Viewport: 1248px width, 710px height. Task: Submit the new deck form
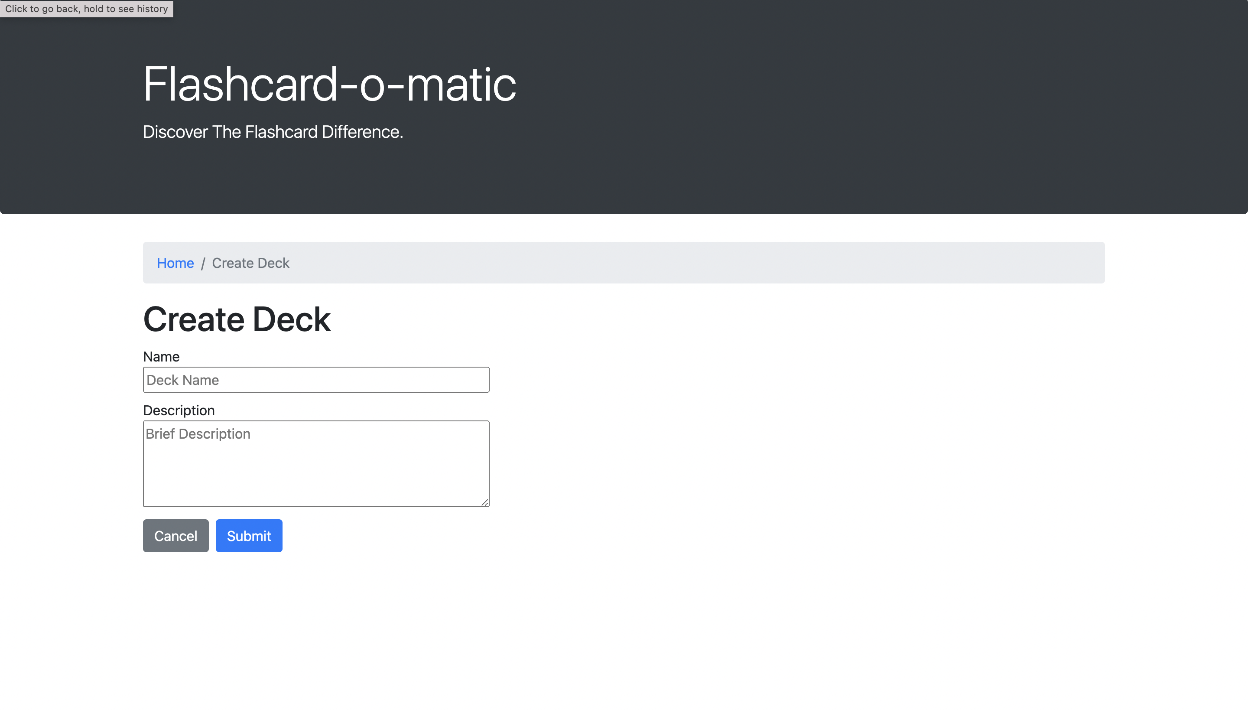point(249,535)
